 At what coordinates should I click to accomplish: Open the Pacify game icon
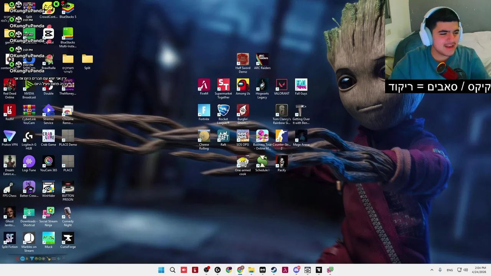[282, 164]
